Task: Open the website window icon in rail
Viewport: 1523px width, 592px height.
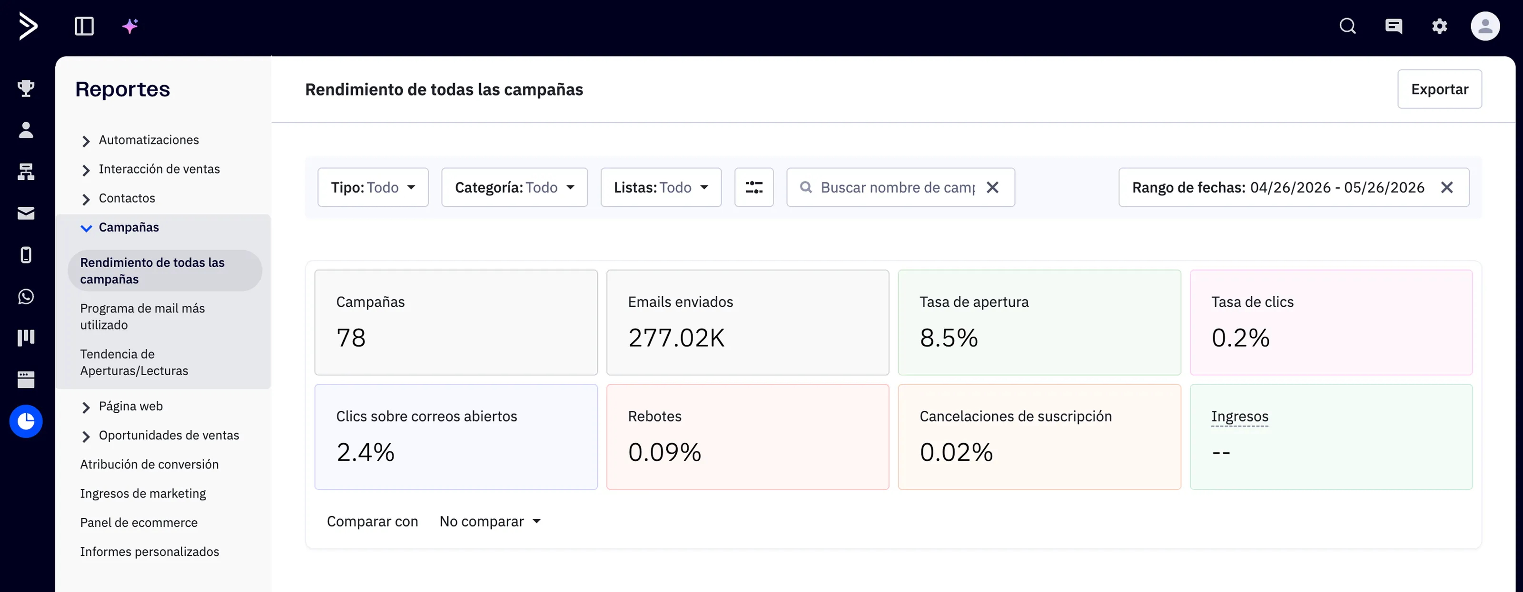Action: coord(26,379)
